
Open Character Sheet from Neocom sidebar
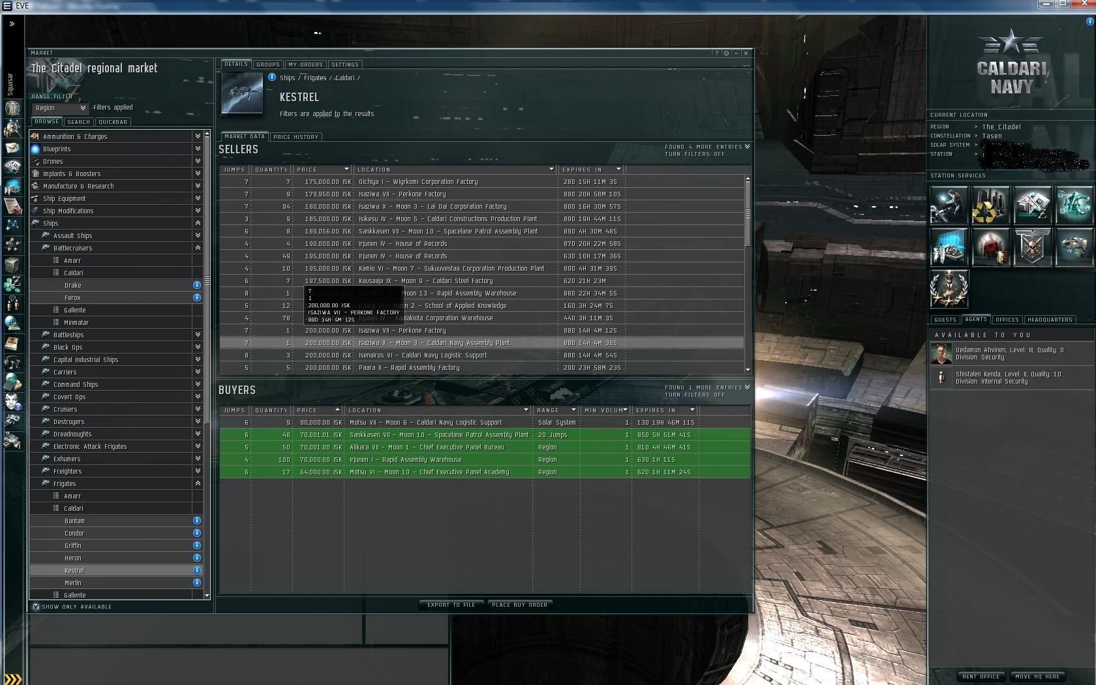[x=12, y=108]
